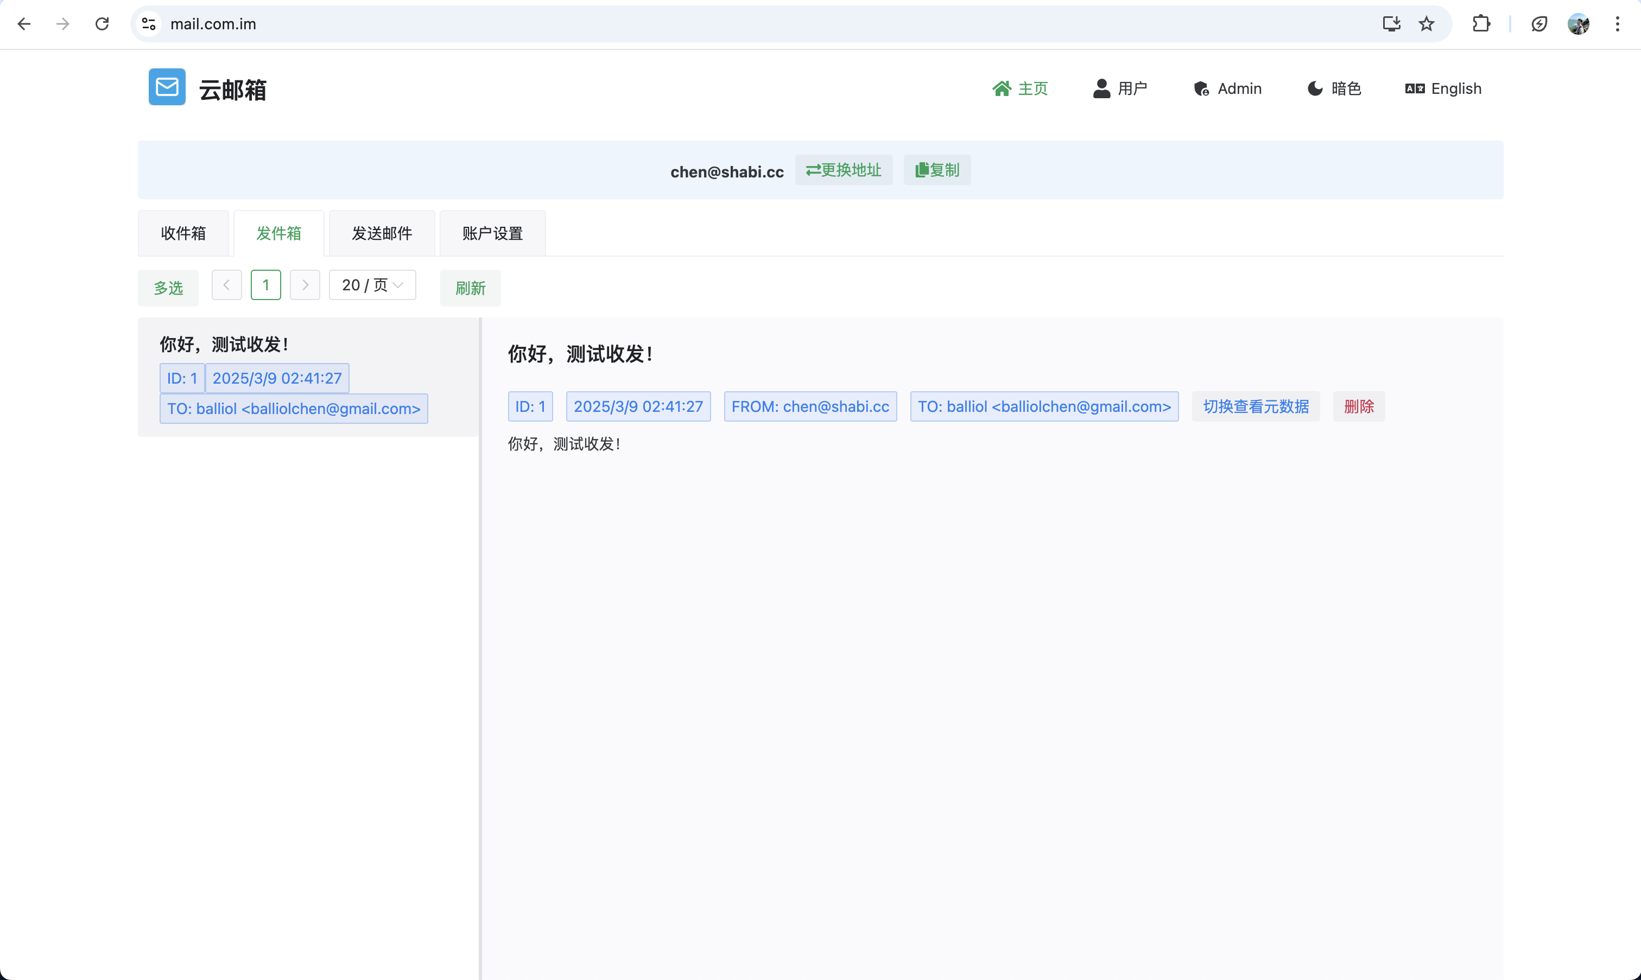Viewport: 1641px width, 980px height.
Task: Switch language to English
Action: pyautogui.click(x=1443, y=88)
